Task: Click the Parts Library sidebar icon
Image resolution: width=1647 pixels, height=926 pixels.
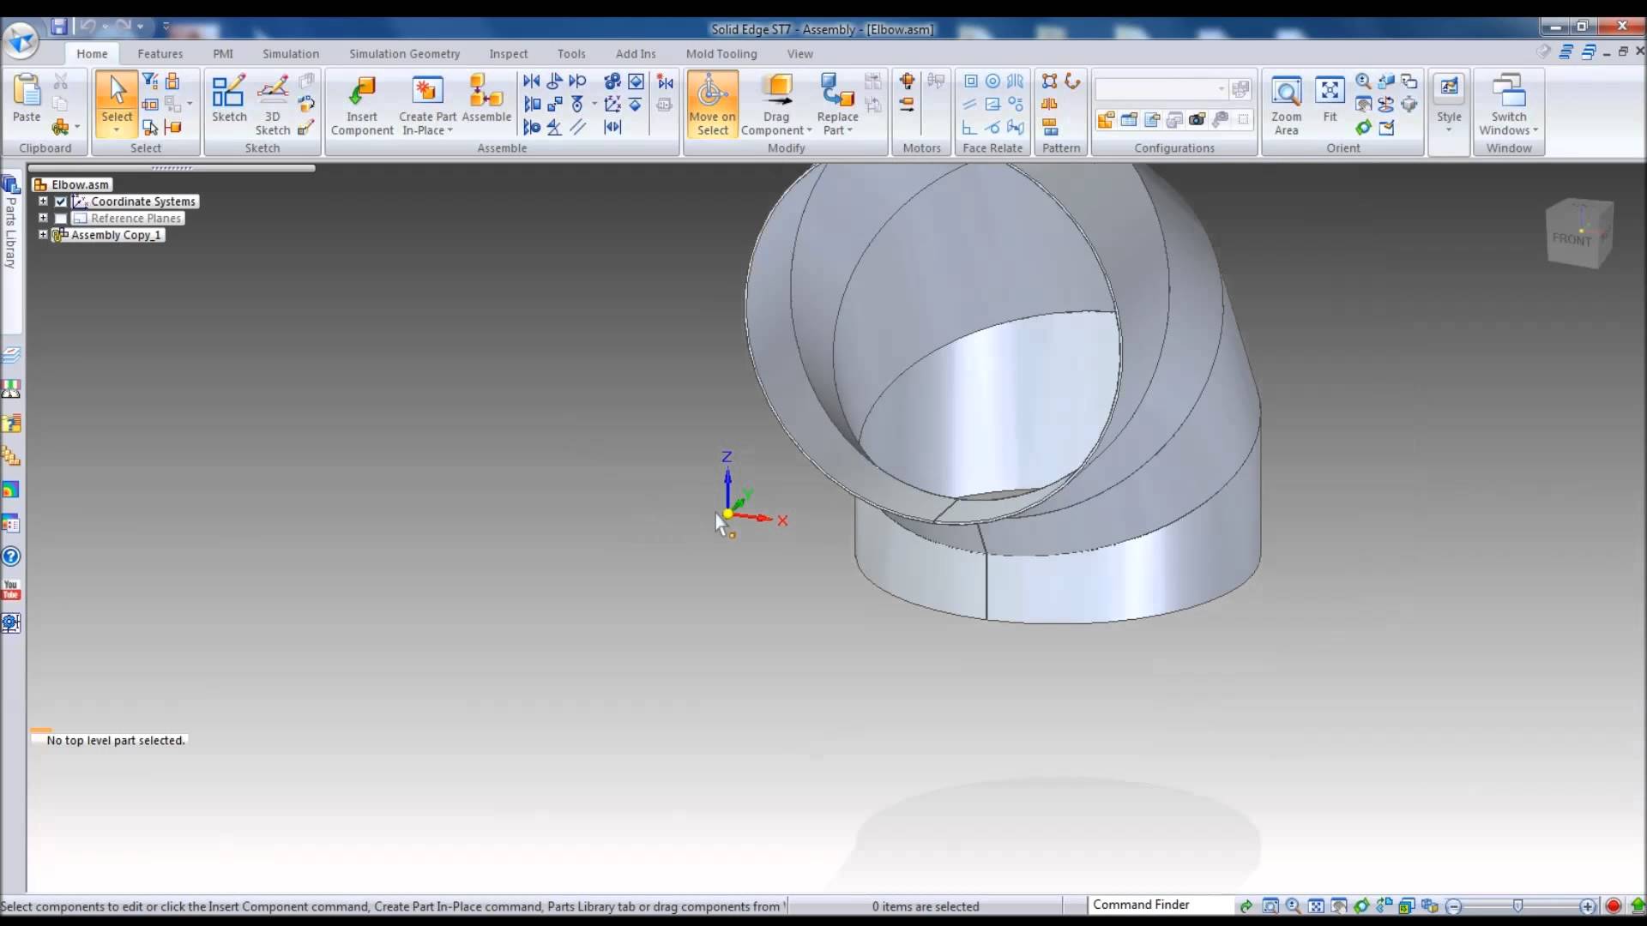Action: coord(10,184)
